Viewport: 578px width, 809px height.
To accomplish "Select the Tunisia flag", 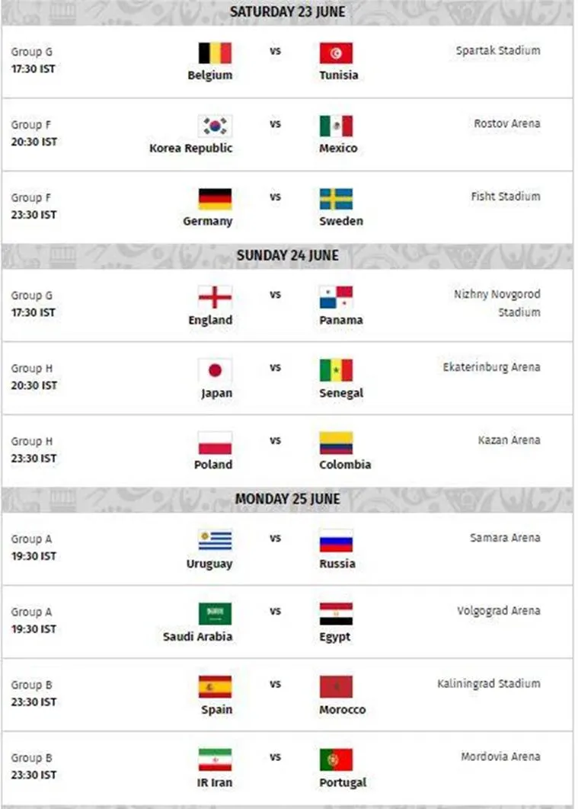I will (x=336, y=53).
